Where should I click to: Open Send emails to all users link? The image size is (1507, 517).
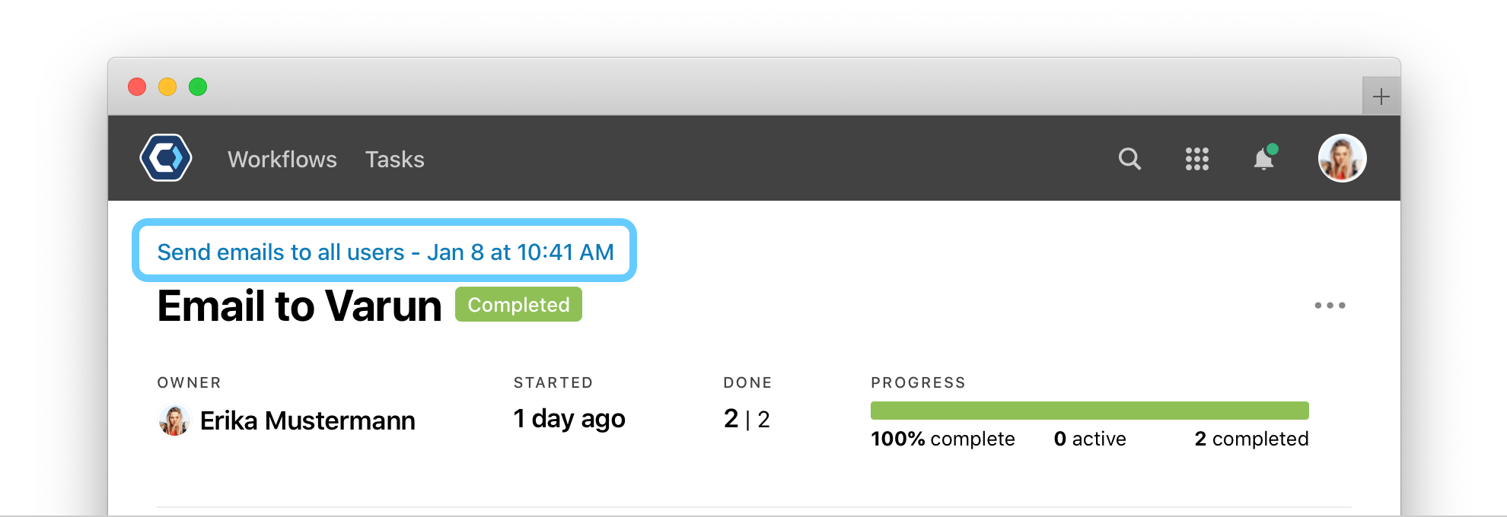385,252
